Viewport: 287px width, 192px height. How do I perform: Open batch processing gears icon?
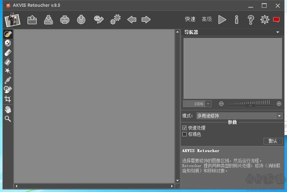115,20
